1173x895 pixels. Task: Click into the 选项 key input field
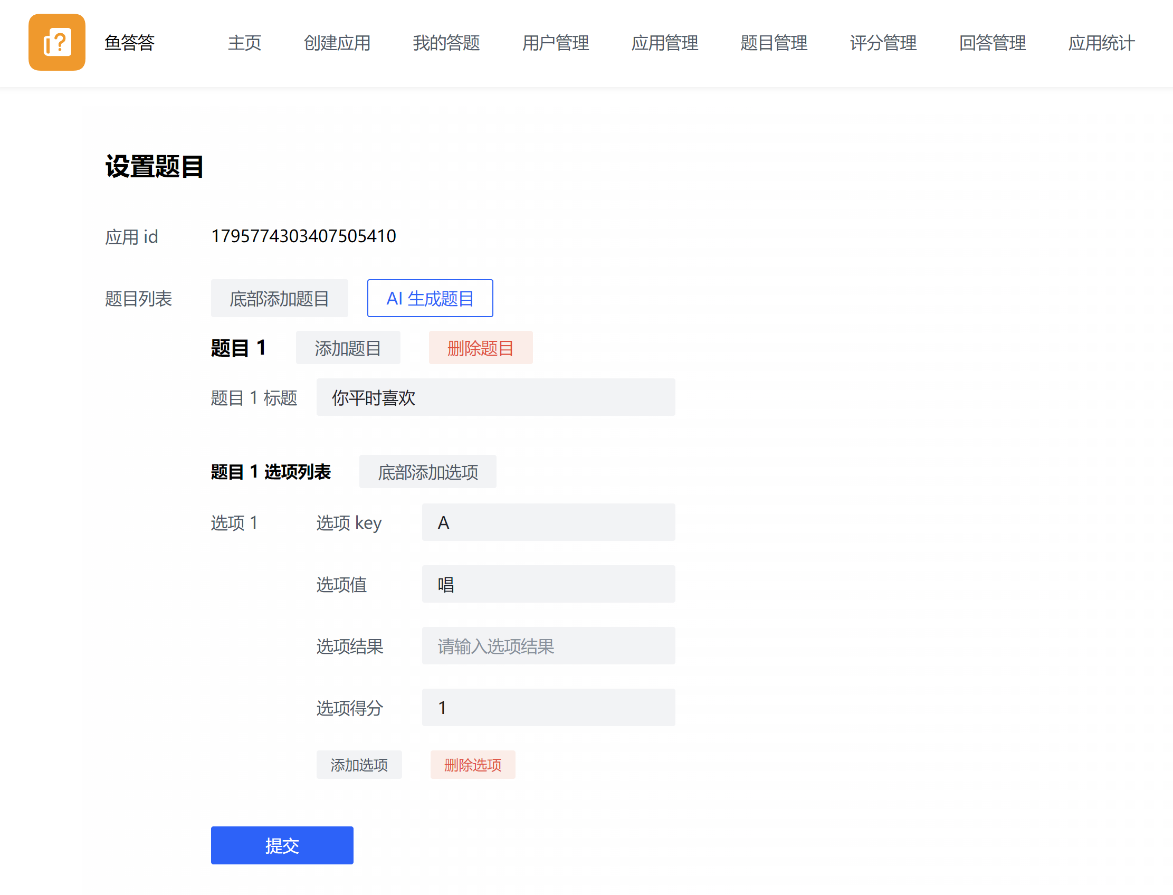[x=548, y=522]
